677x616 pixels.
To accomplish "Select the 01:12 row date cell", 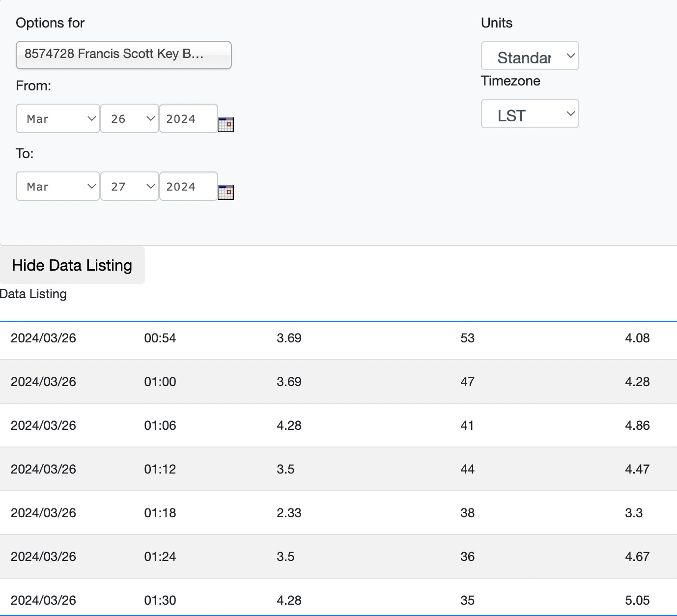I will (43, 469).
